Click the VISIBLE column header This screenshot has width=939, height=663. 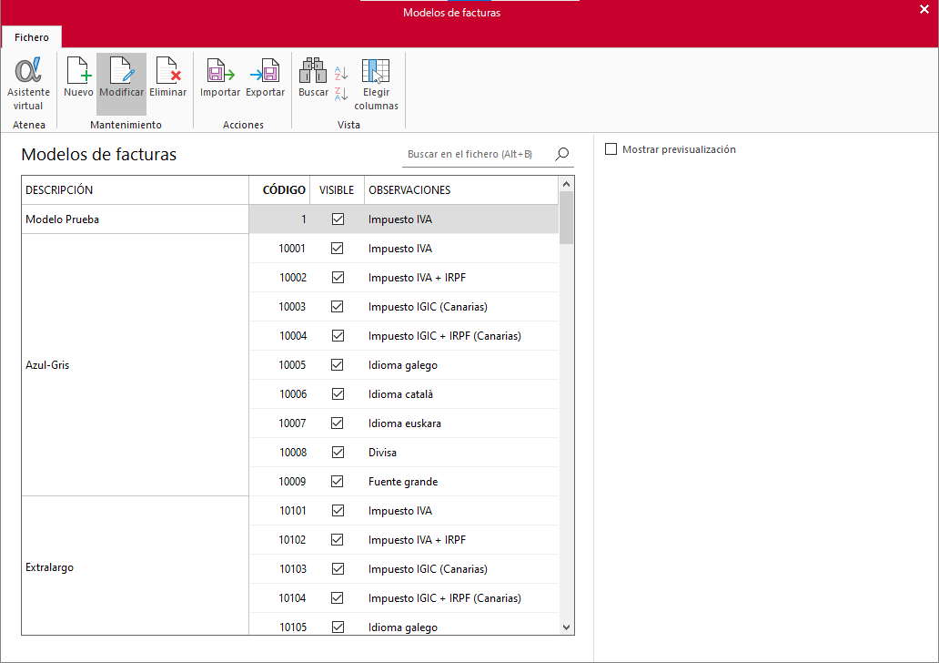[338, 190]
